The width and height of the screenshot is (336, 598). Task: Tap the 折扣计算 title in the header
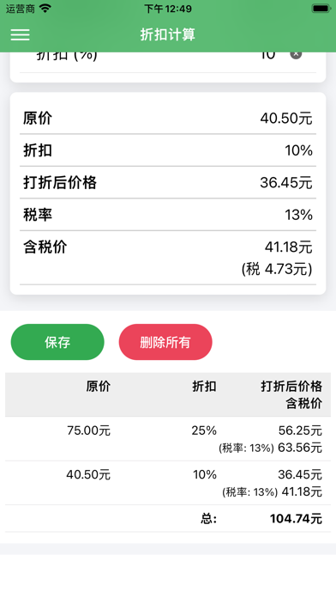tap(168, 34)
